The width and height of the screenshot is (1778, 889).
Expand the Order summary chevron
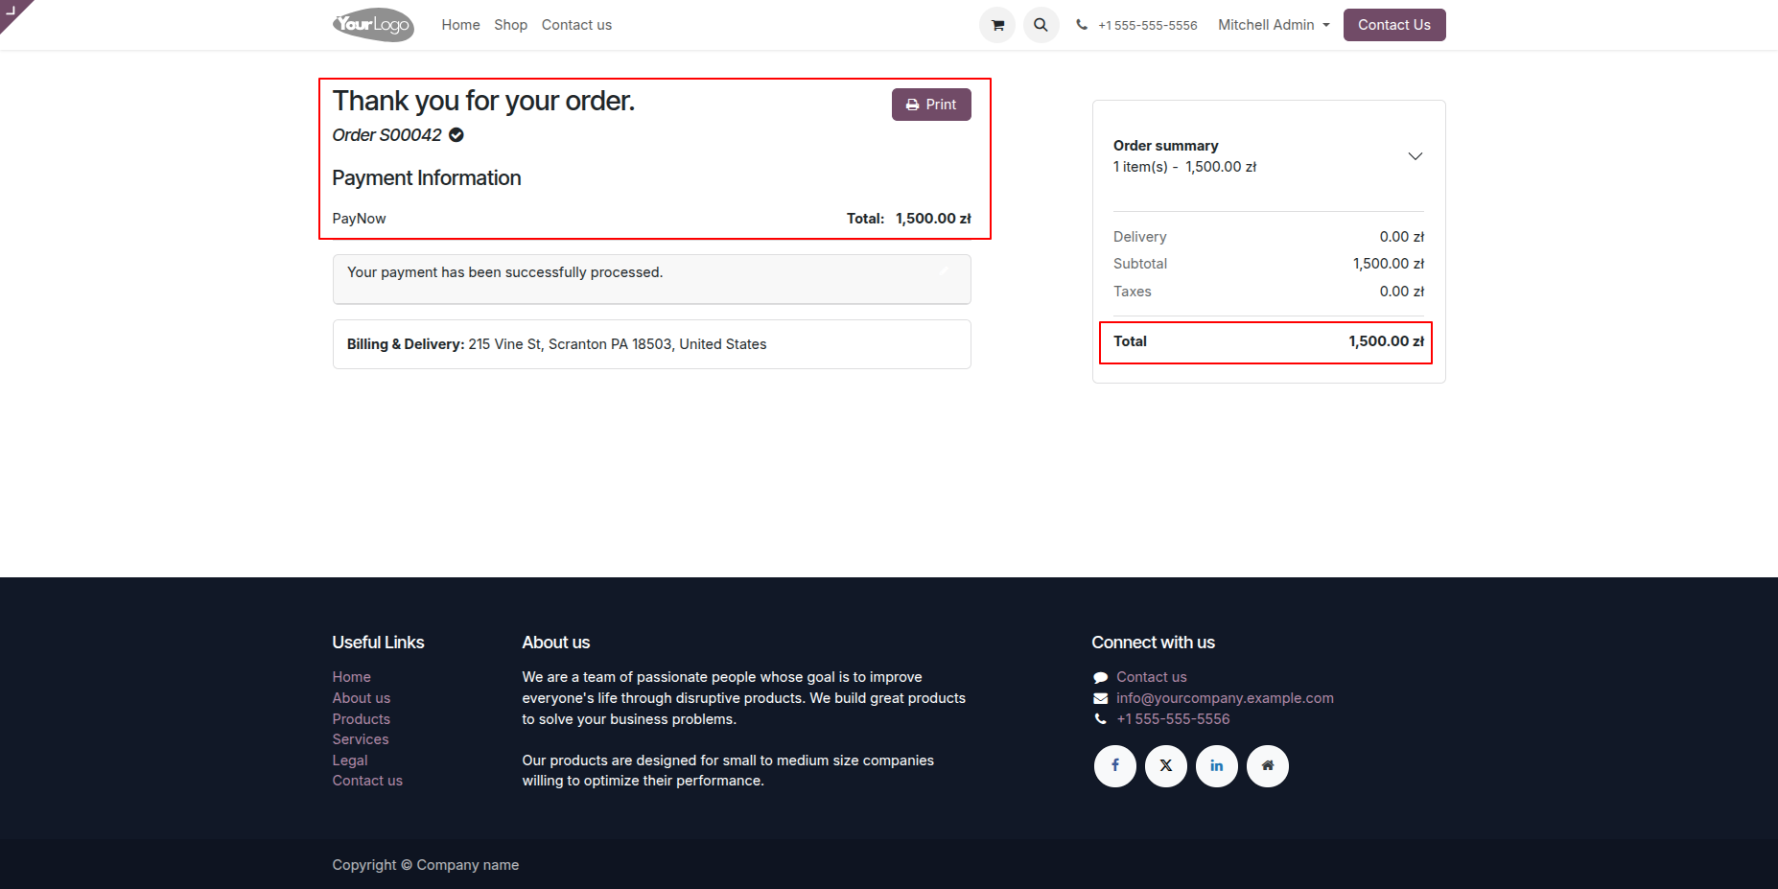(x=1415, y=156)
